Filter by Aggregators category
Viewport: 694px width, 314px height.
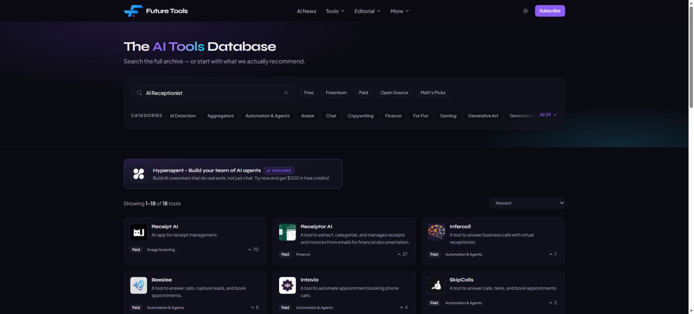221,116
